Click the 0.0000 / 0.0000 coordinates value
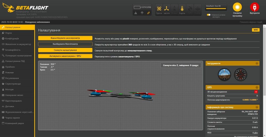 [250, 100]
